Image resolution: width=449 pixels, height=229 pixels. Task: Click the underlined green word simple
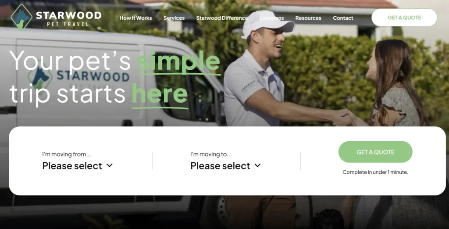coord(178,61)
